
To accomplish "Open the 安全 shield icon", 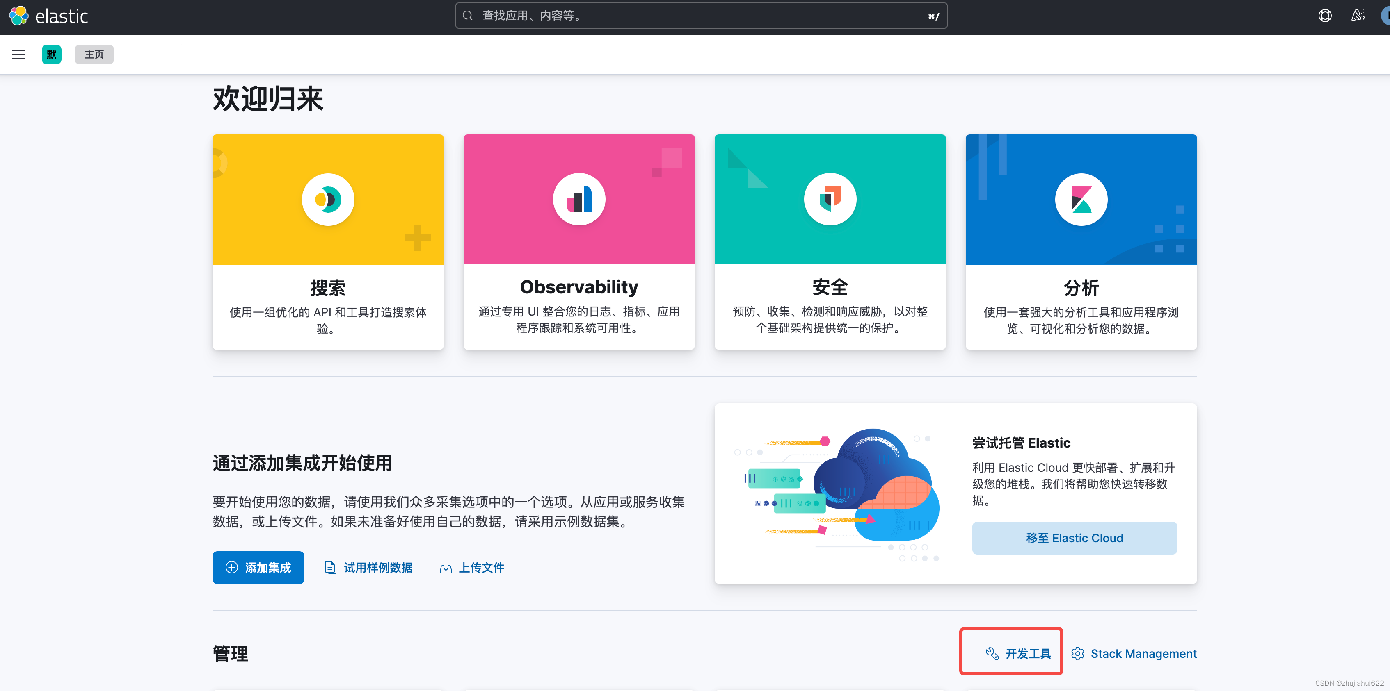I will point(830,200).
